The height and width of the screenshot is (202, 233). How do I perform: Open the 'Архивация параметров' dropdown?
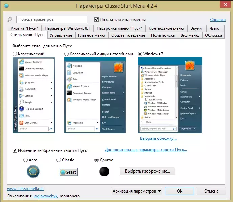(137, 191)
